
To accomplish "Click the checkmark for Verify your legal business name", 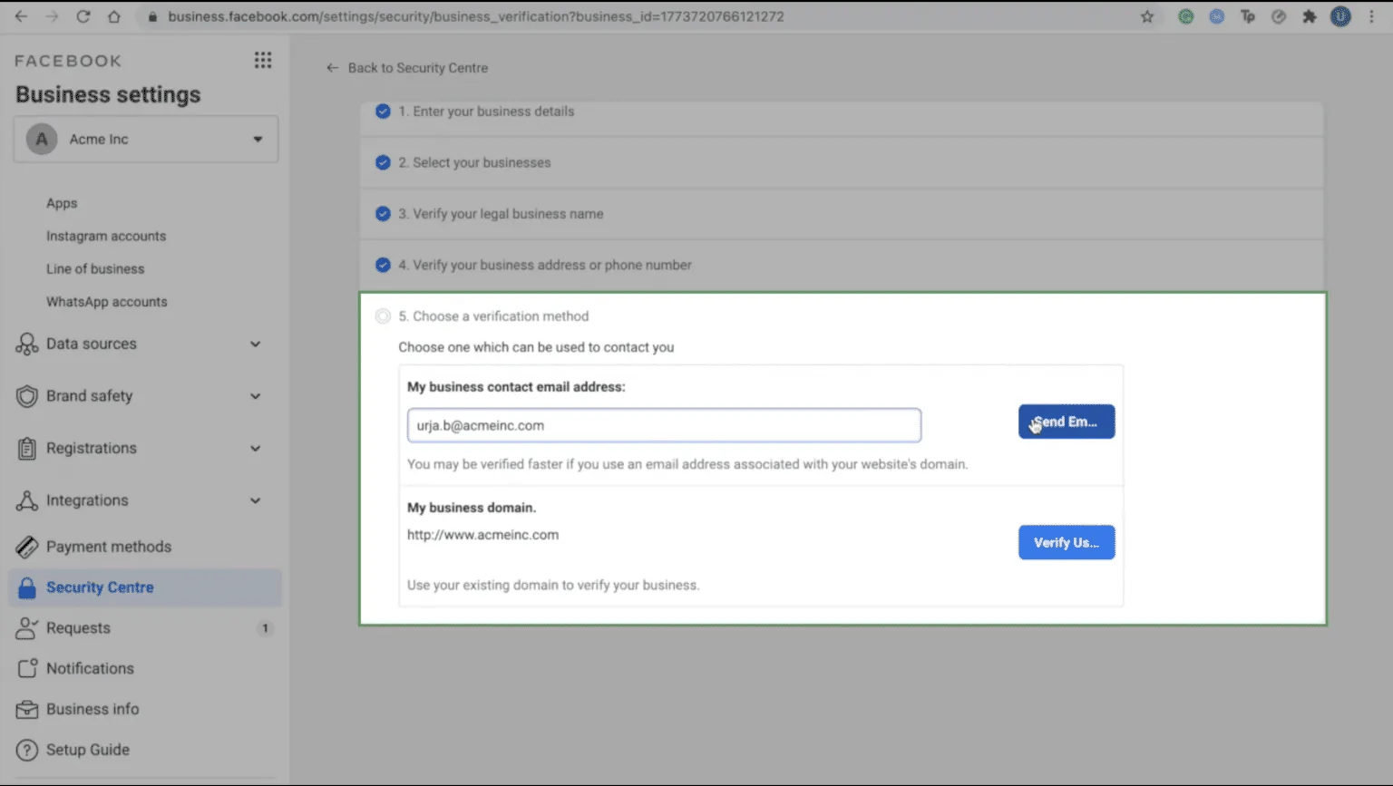I will click(383, 214).
